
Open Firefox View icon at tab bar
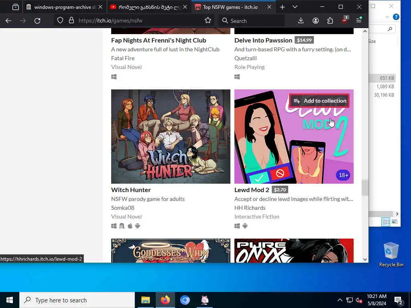pos(16,7)
